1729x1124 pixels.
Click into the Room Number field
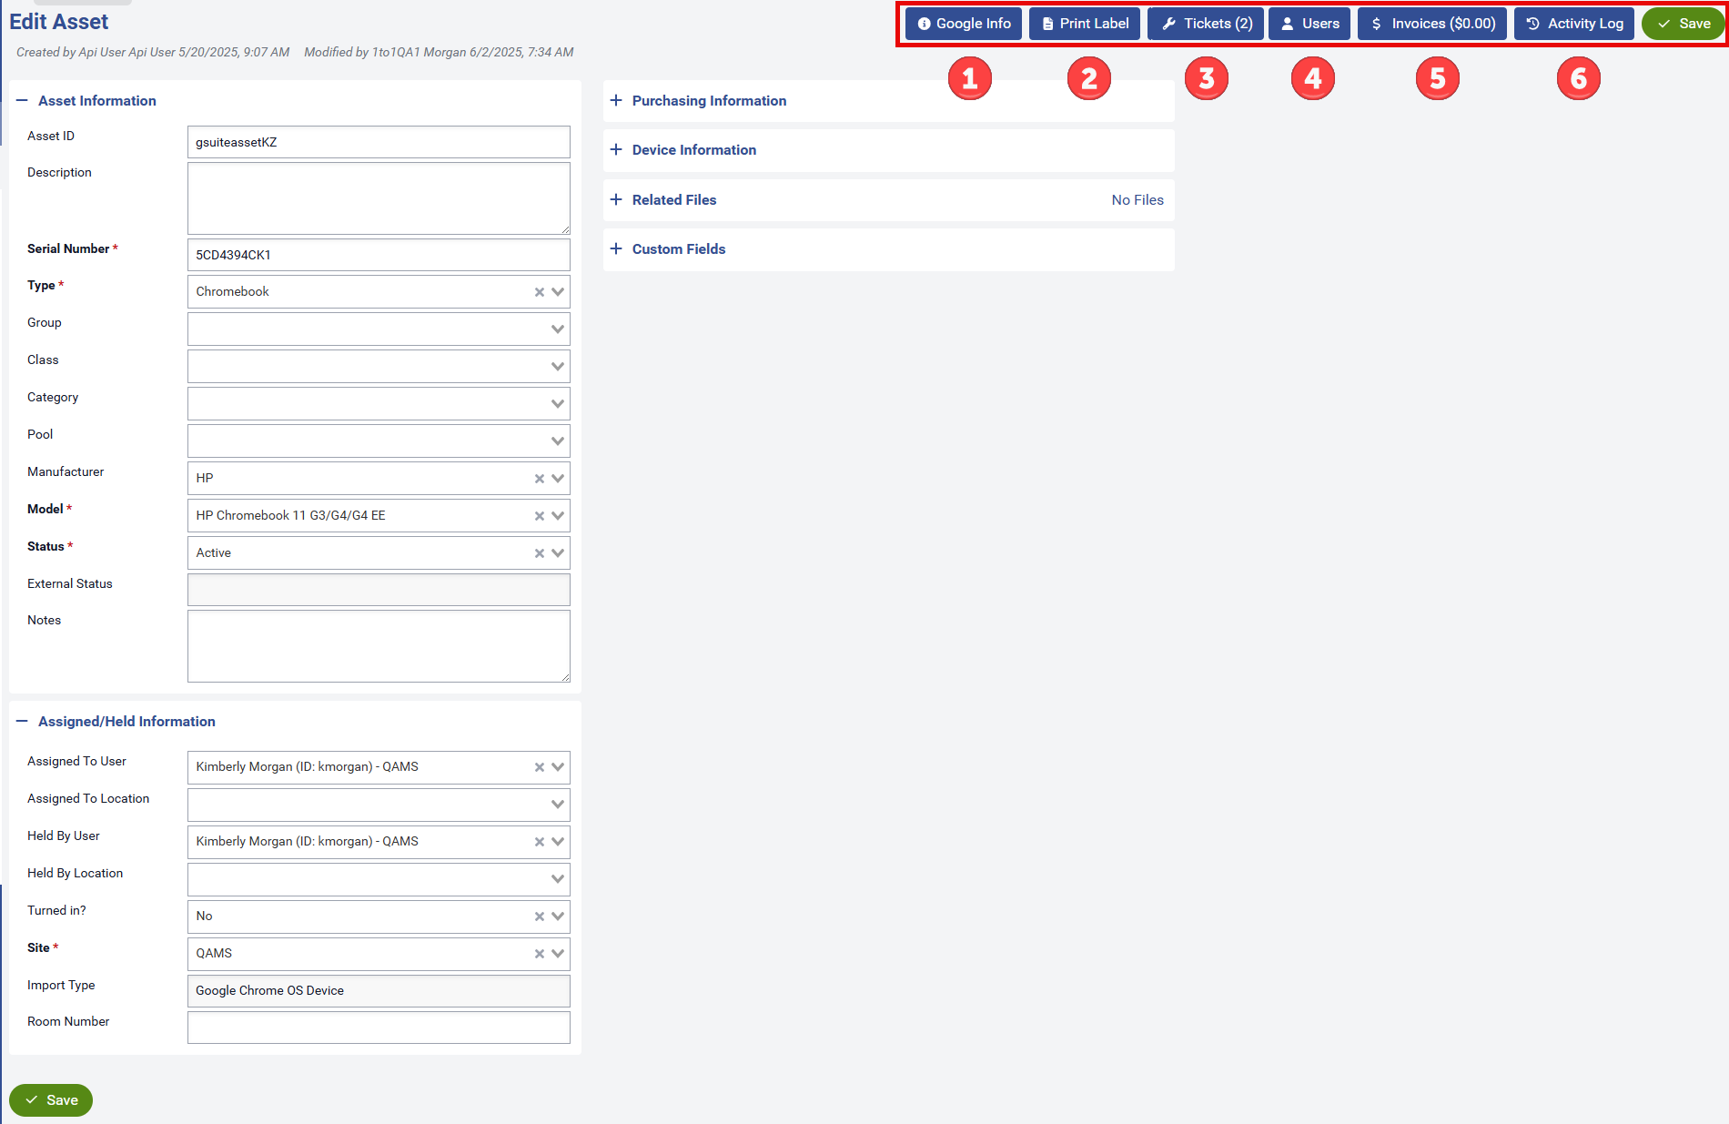click(379, 1028)
